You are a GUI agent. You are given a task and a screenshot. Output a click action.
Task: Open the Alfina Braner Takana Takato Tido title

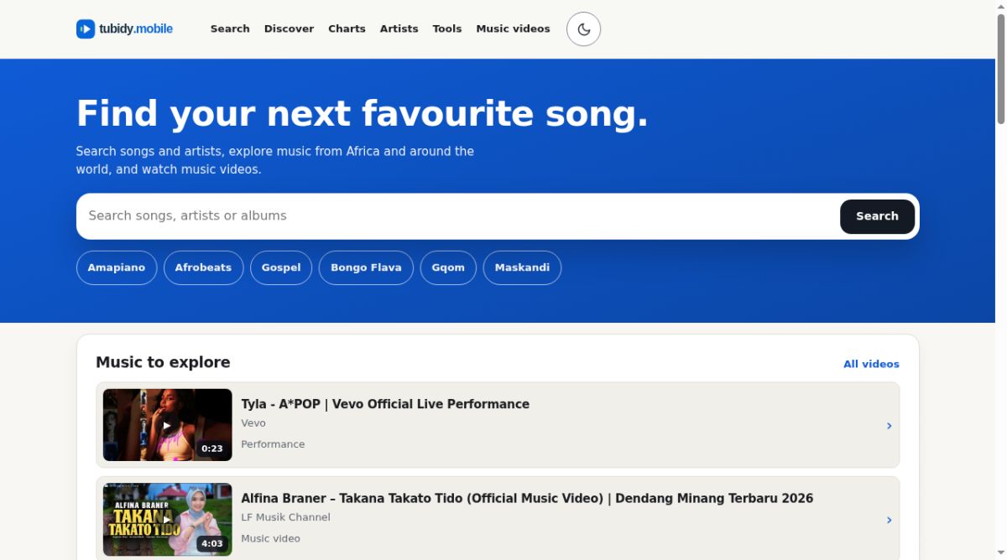(x=527, y=498)
